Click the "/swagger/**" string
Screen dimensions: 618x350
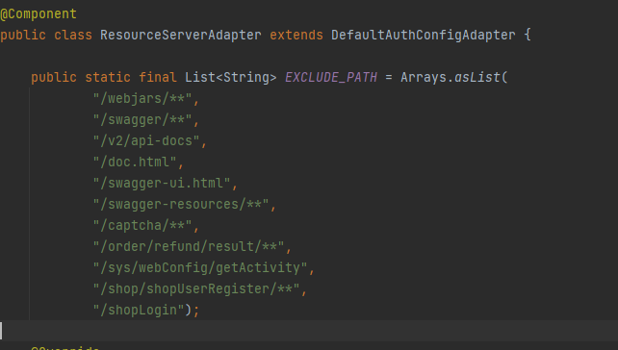tap(142, 119)
